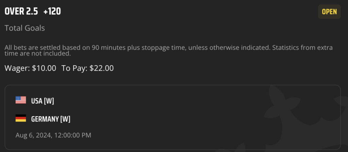Image resolution: width=348 pixels, height=152 pixels.
Task: Click the Germany flag icon
Action: pos(21,118)
